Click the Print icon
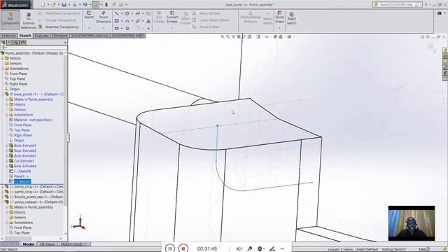The width and height of the screenshot is (448, 252). (75, 5)
